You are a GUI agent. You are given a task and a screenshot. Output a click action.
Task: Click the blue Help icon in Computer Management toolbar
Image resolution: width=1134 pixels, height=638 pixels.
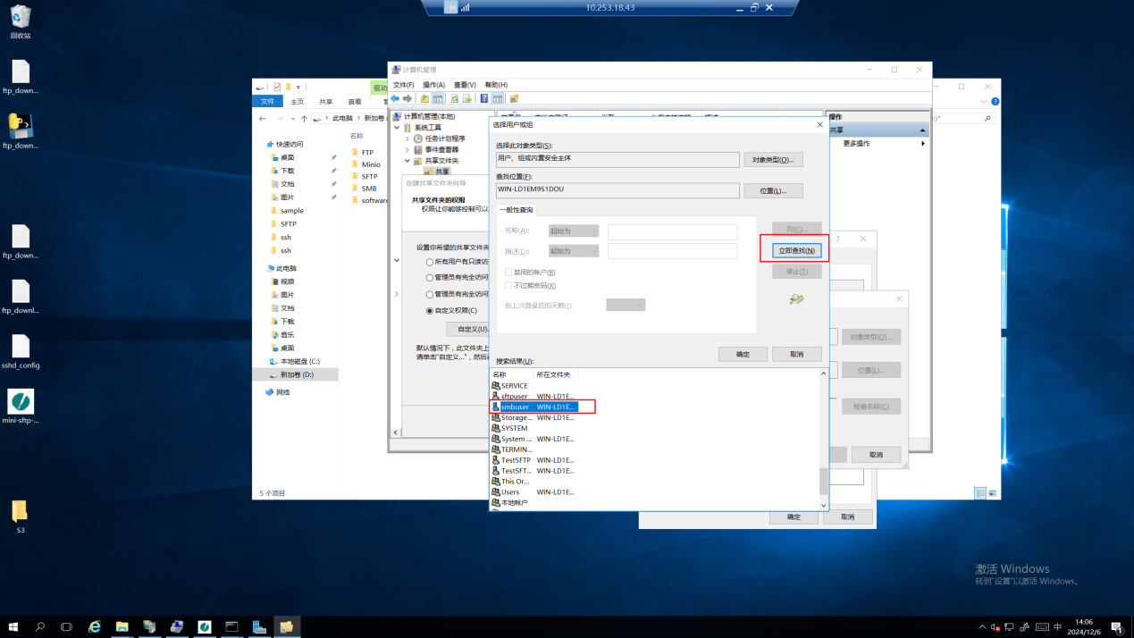(484, 98)
